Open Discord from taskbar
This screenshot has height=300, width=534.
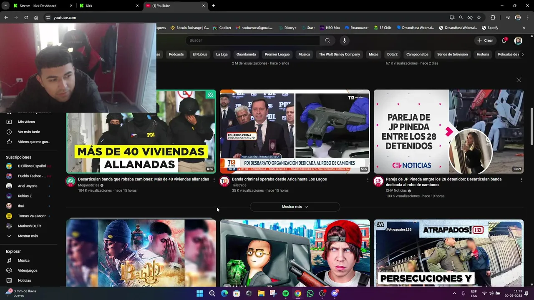tap(334, 293)
